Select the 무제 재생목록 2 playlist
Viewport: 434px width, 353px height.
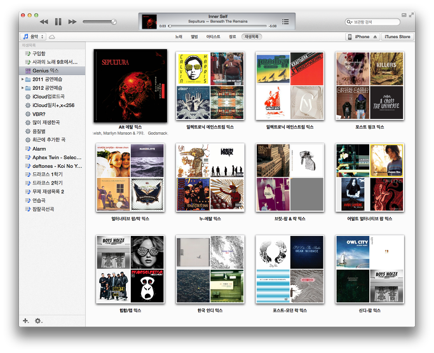coord(52,191)
